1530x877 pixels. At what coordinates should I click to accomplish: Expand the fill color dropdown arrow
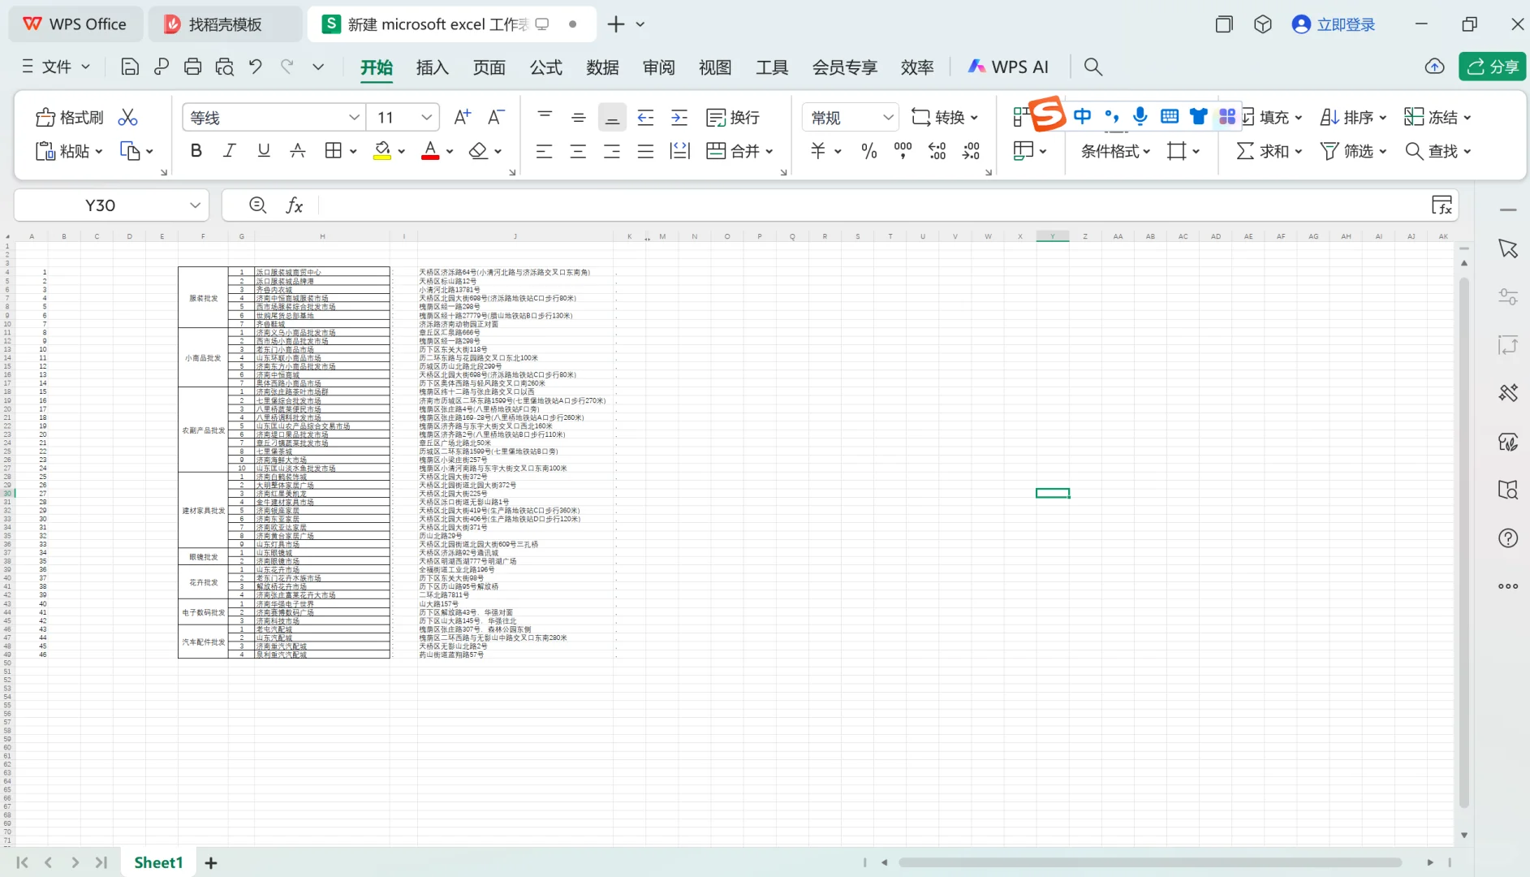pyautogui.click(x=402, y=152)
